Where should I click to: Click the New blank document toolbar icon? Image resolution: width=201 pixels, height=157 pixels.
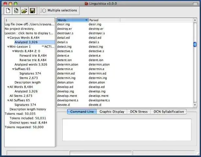[x=8, y=11]
